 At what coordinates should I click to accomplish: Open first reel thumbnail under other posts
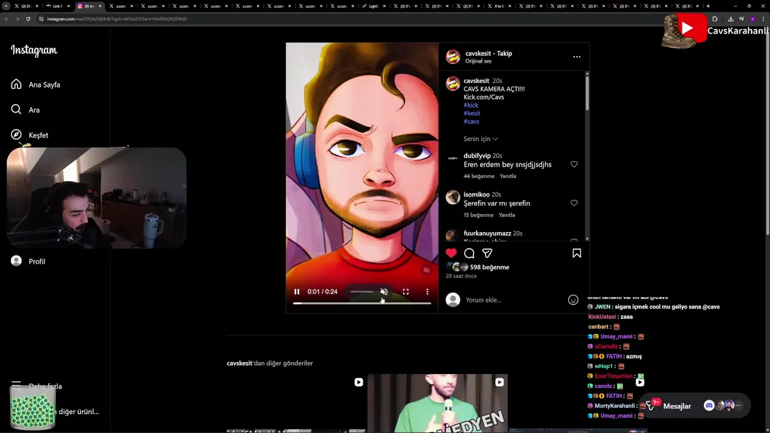[296, 403]
